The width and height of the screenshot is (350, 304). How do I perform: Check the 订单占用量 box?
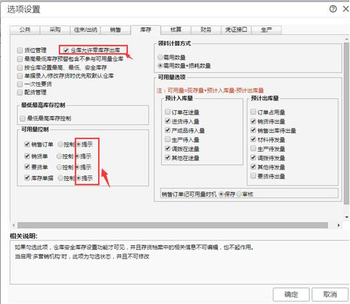253,112
